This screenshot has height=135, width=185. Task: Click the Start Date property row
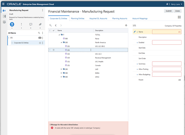157,48
